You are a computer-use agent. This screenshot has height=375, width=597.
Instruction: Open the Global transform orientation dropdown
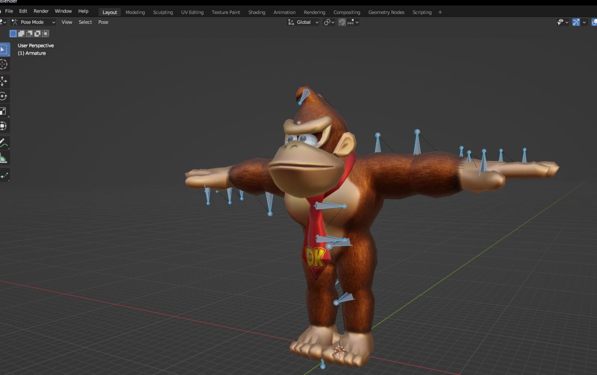303,22
